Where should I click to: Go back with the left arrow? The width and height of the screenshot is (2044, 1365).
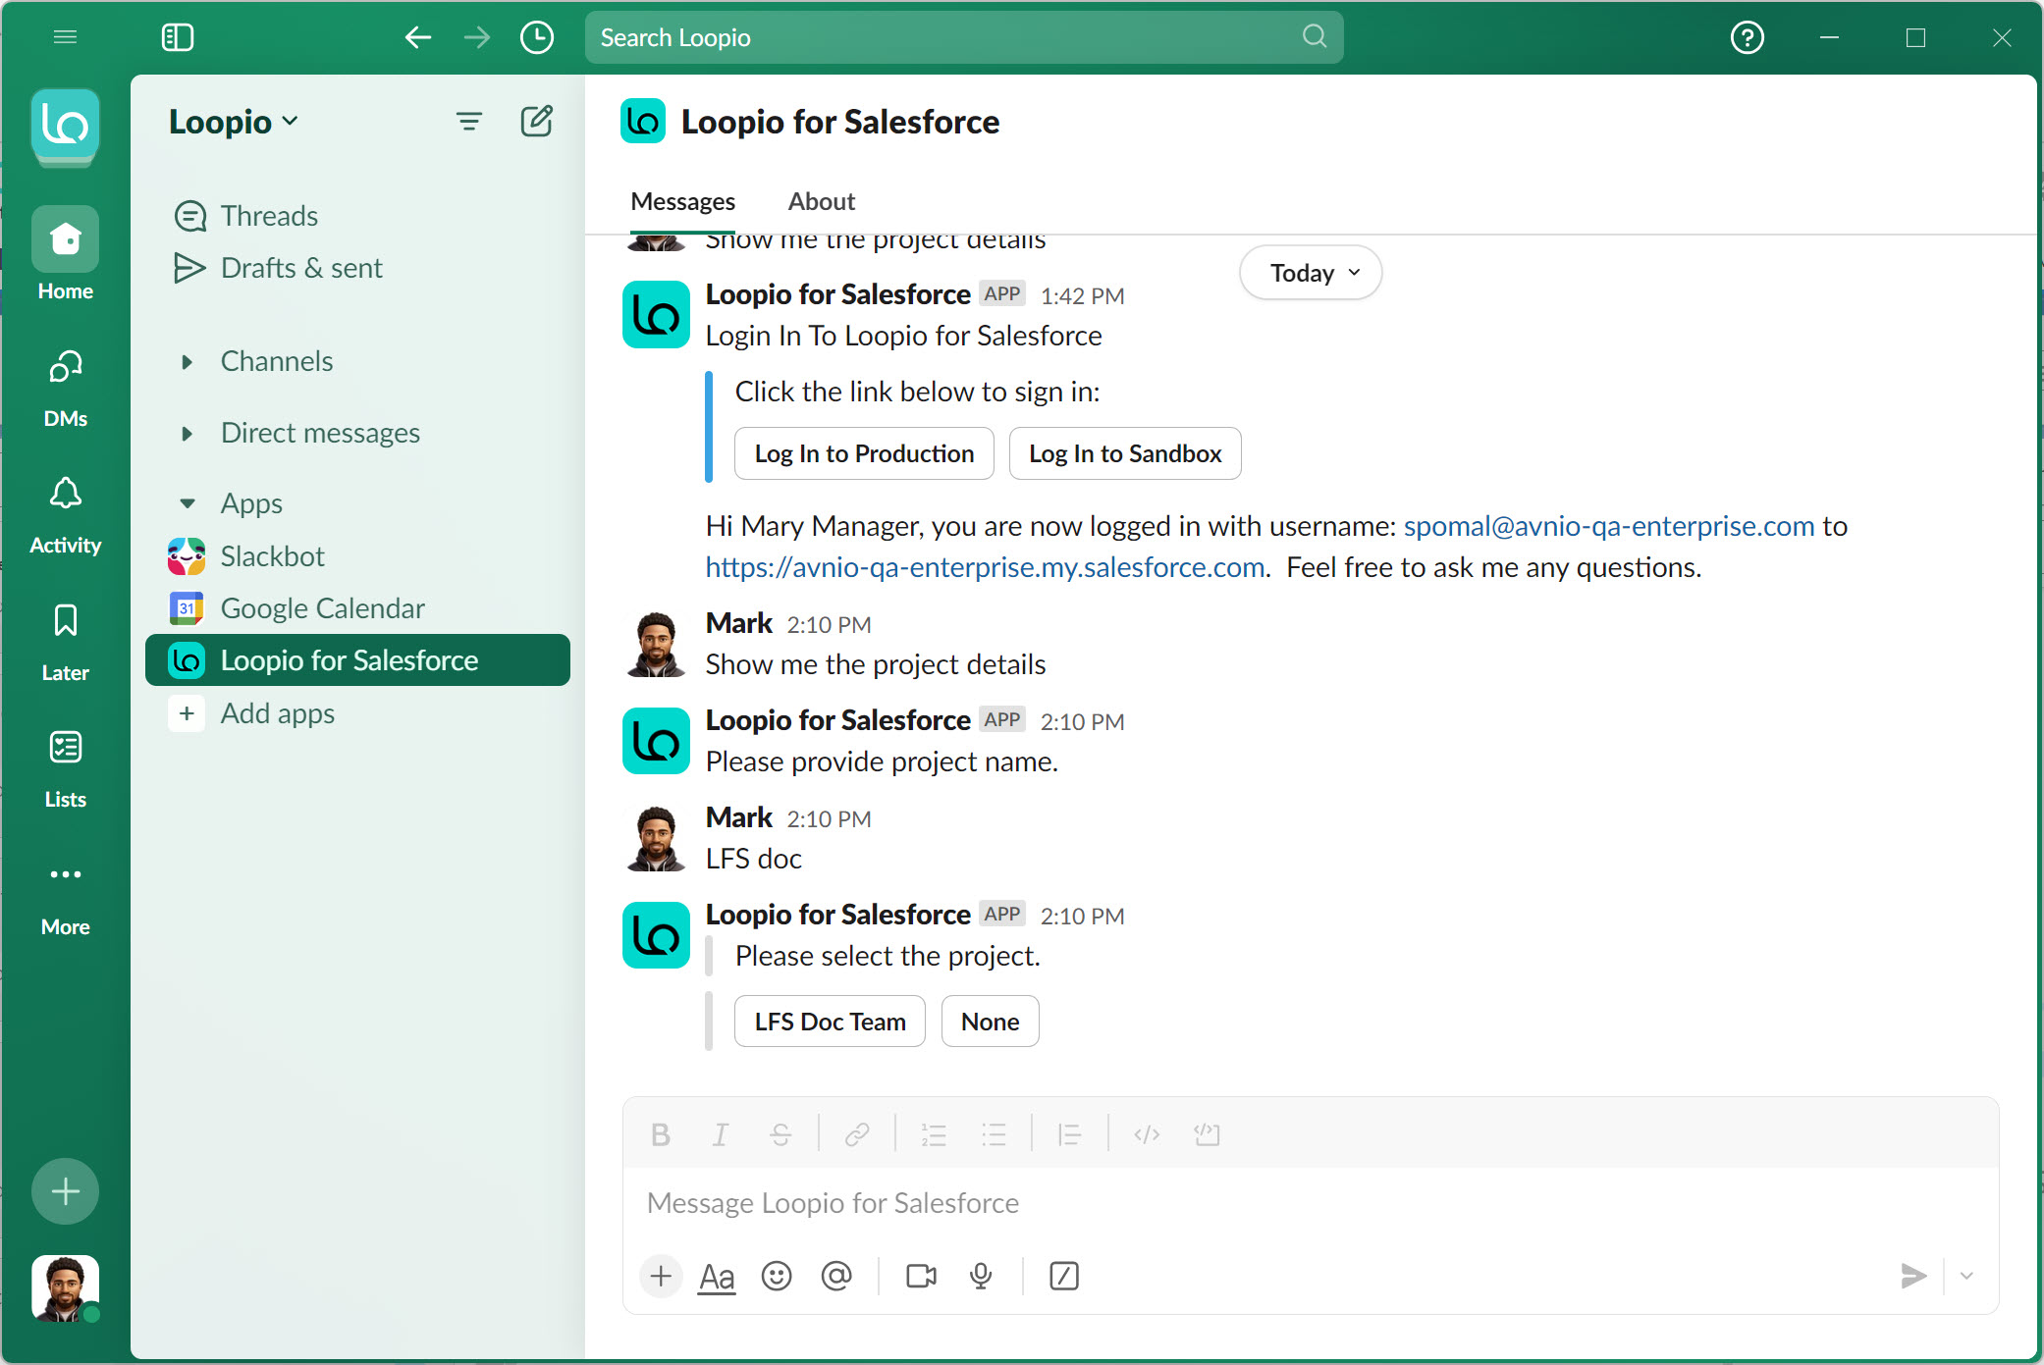pos(418,37)
